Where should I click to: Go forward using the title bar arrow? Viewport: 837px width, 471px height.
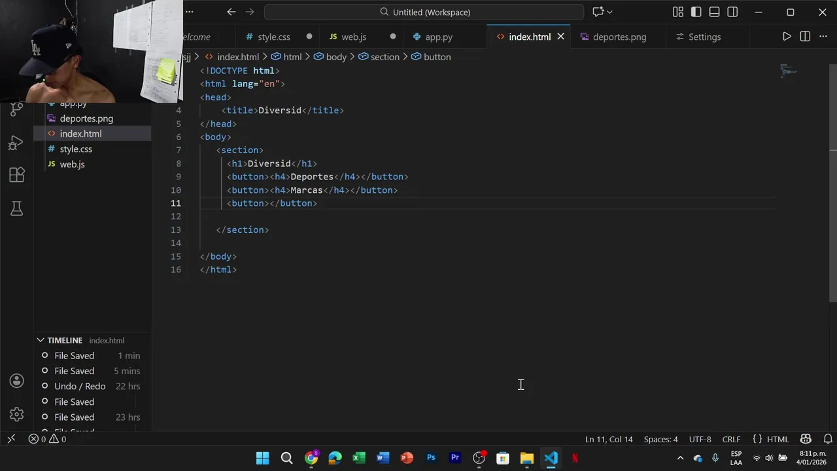(x=249, y=12)
